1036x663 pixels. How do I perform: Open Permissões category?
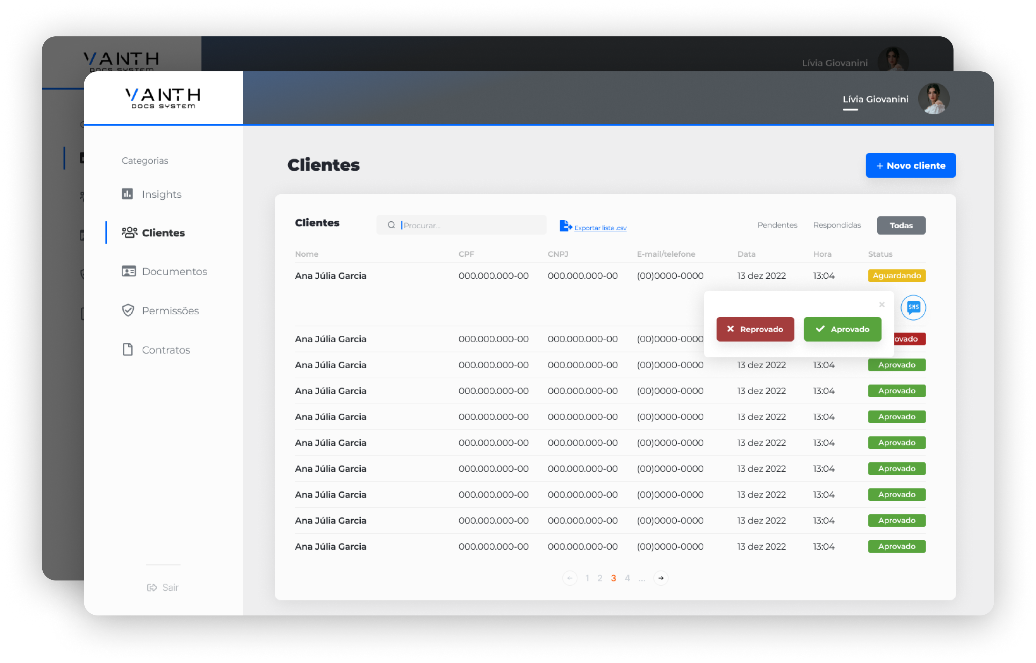[x=170, y=311]
